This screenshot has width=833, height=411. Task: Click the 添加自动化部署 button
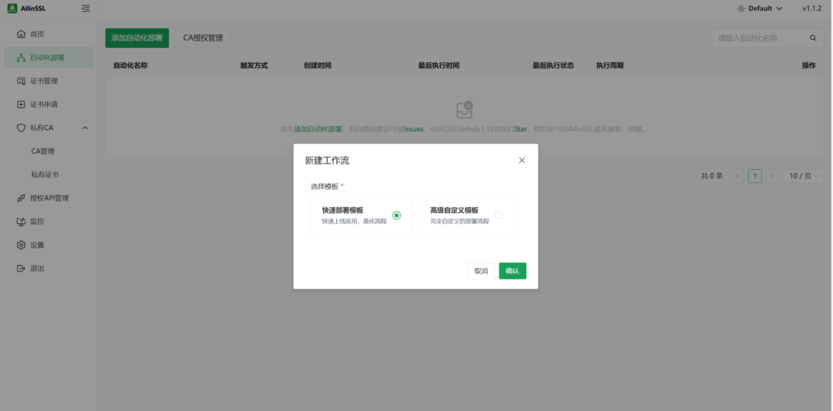click(137, 38)
